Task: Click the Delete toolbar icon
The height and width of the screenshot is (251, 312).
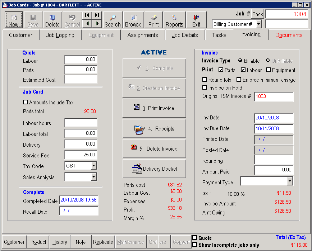Action: [x=52, y=20]
